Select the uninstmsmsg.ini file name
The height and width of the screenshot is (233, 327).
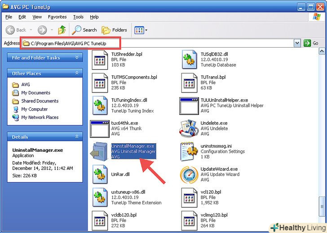coord(216,146)
